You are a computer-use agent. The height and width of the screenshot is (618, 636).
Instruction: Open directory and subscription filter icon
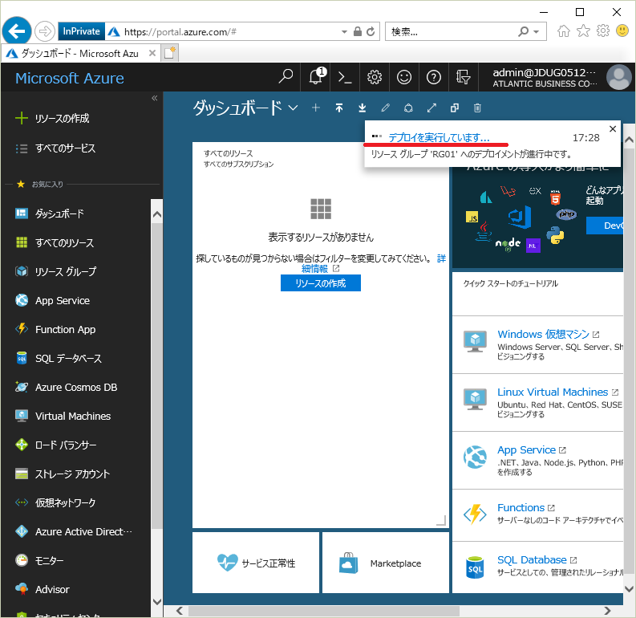463,77
